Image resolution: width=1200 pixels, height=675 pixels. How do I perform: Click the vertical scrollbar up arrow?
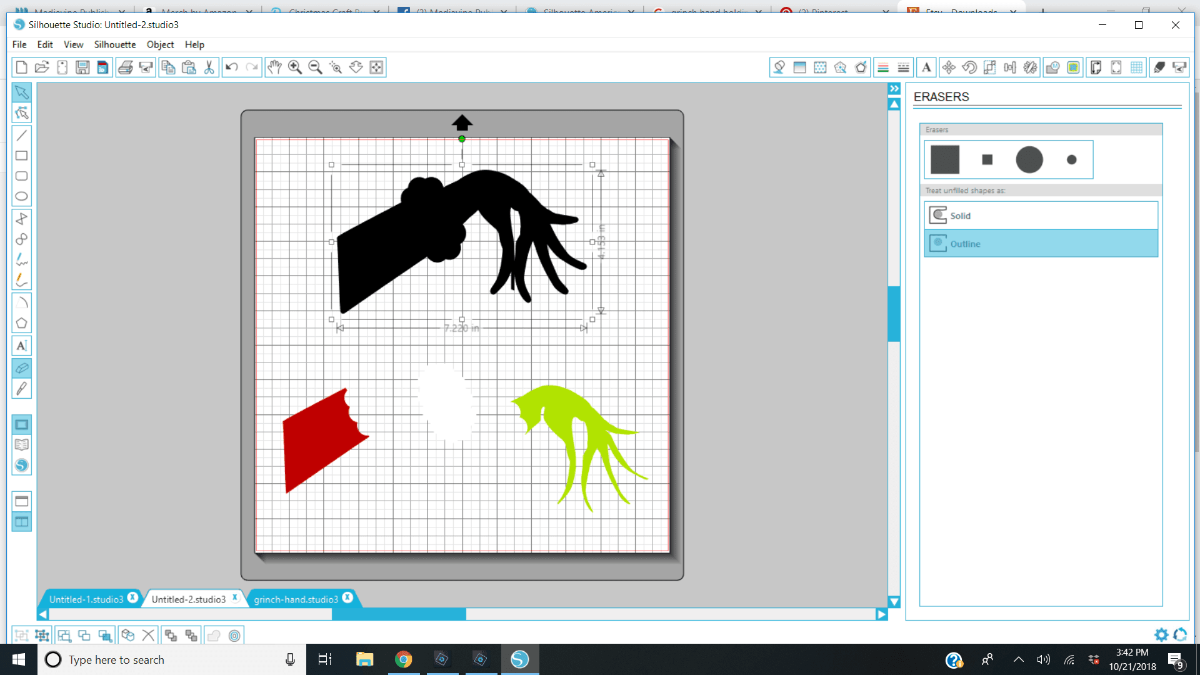coord(894,104)
